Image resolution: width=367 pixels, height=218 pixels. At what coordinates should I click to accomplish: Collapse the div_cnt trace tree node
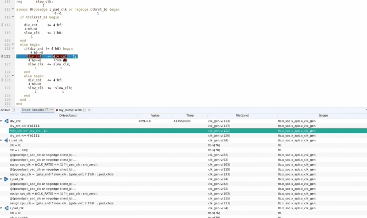[x=1, y=121]
